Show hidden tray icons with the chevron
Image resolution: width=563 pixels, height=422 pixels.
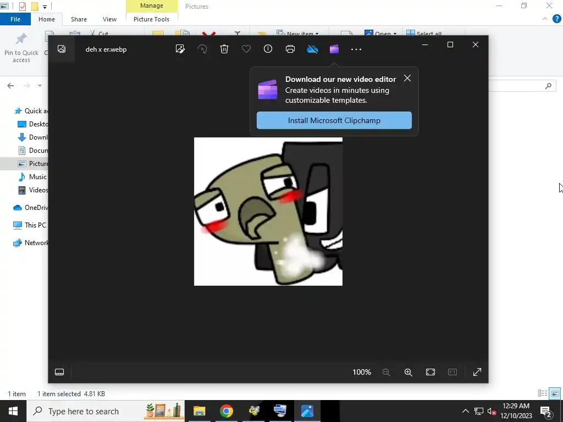pos(465,411)
